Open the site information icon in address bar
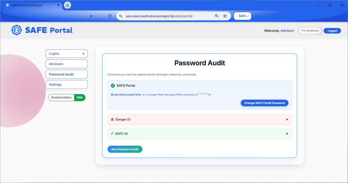348x183 pixels. [x=121, y=16]
